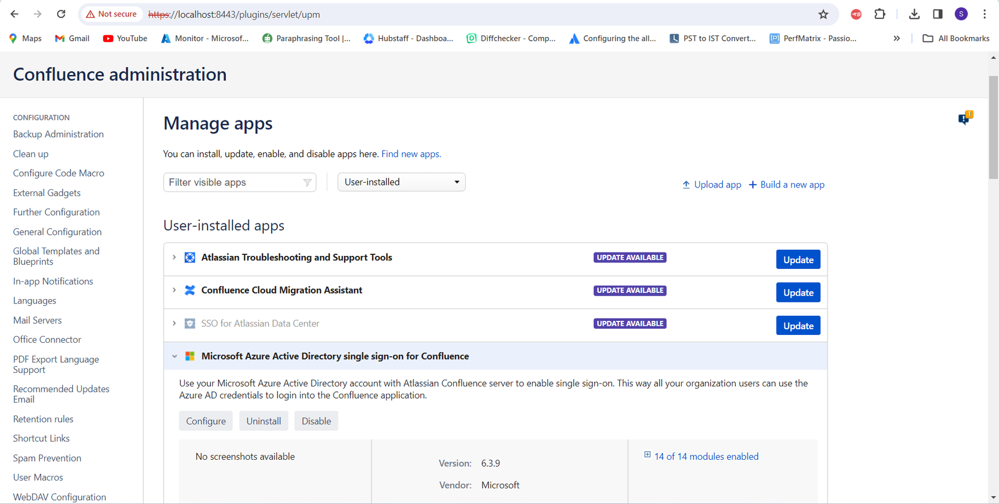
Task: Click the page vertical scrollbar thumb
Action: pos(993,128)
